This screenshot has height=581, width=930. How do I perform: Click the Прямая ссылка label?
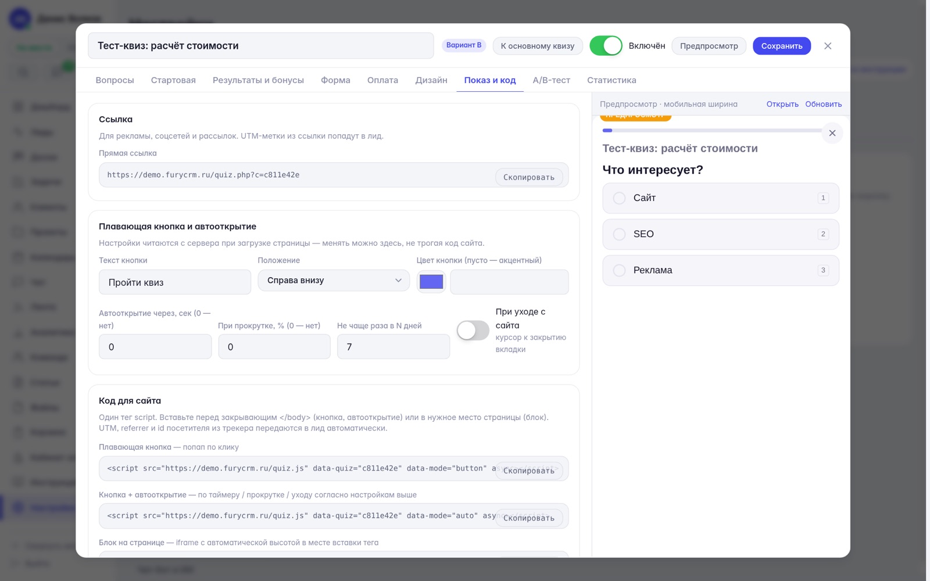point(128,153)
